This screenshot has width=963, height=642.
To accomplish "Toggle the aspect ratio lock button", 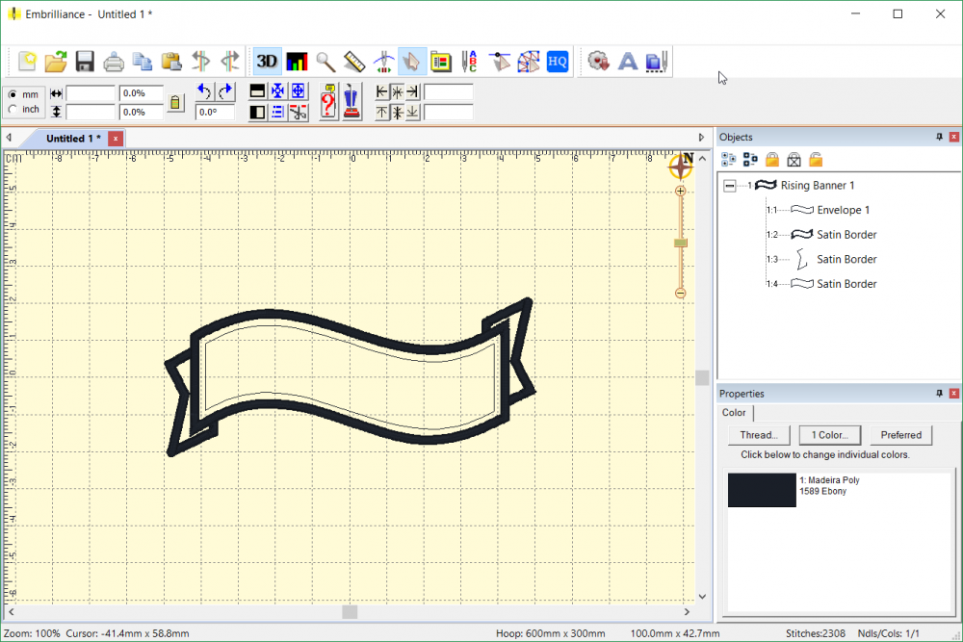I will [x=175, y=102].
